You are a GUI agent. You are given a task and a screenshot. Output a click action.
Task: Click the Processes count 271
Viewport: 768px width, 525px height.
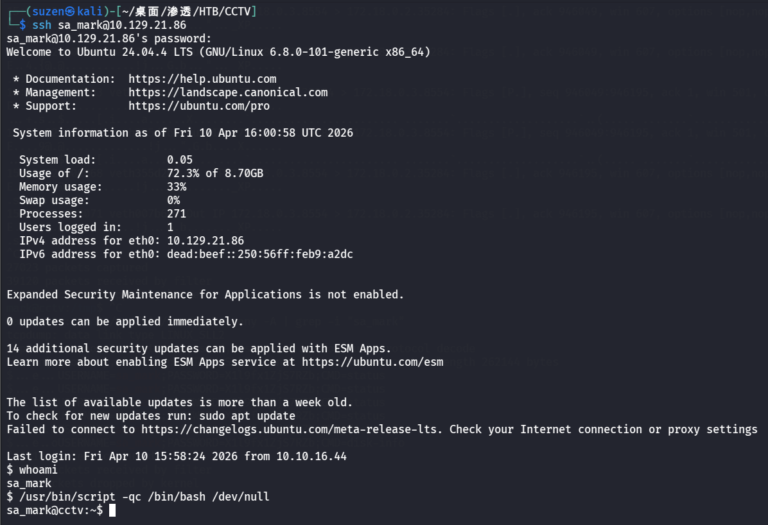(177, 214)
